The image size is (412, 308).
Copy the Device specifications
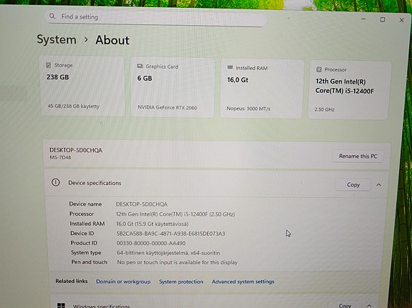353,185
